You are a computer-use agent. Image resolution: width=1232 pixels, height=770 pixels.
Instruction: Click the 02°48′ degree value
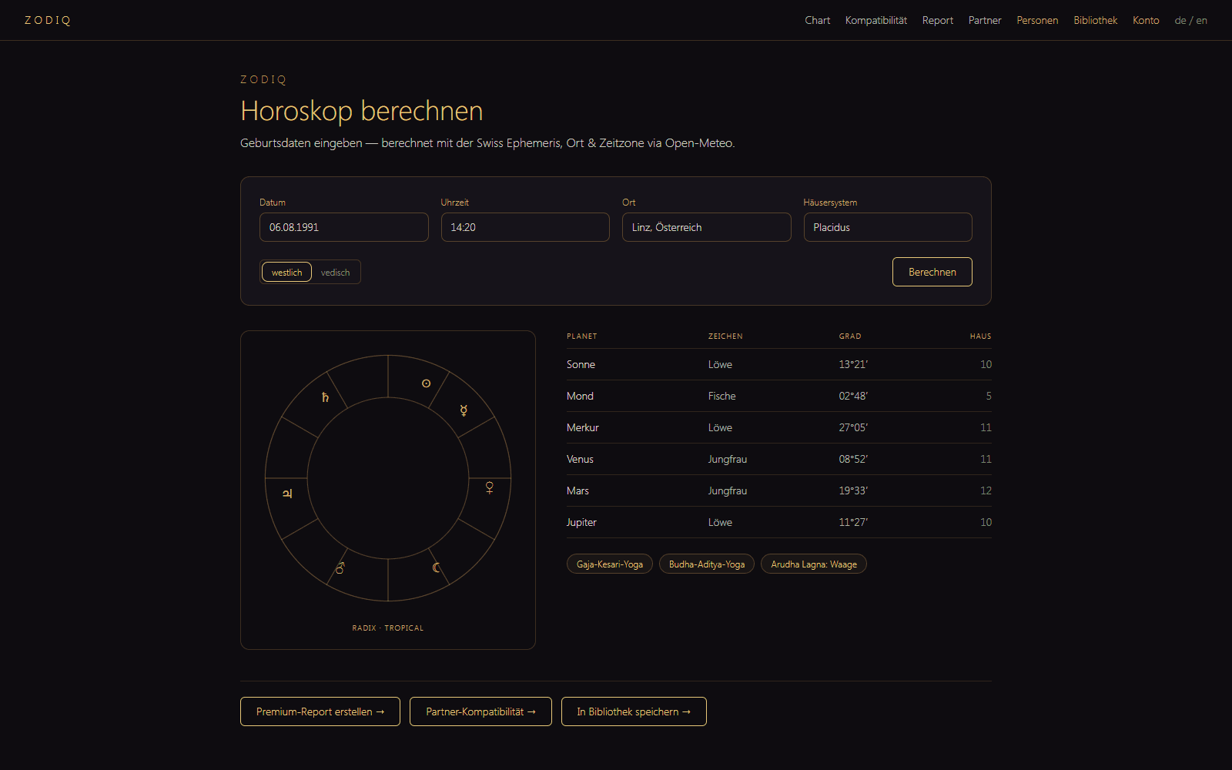853,396
